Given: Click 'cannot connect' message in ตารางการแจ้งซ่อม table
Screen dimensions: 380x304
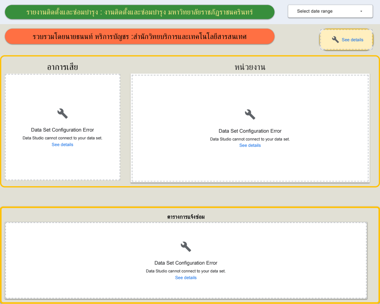Looking at the screenshot, I should click(x=186, y=271).
